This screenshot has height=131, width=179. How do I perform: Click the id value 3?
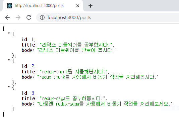(x=33, y=93)
